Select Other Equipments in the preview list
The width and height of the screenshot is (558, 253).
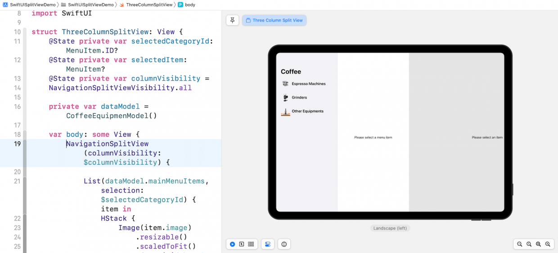pos(307,111)
